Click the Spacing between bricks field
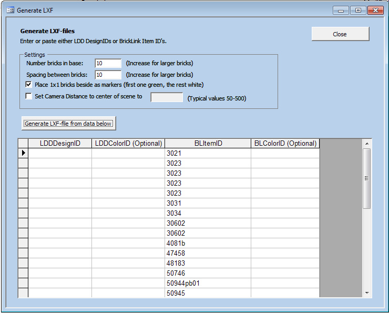The image size is (389, 313). (x=108, y=75)
